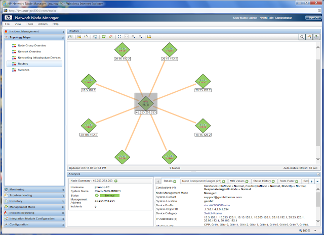Open the Switch-Router device category link

click(213, 213)
